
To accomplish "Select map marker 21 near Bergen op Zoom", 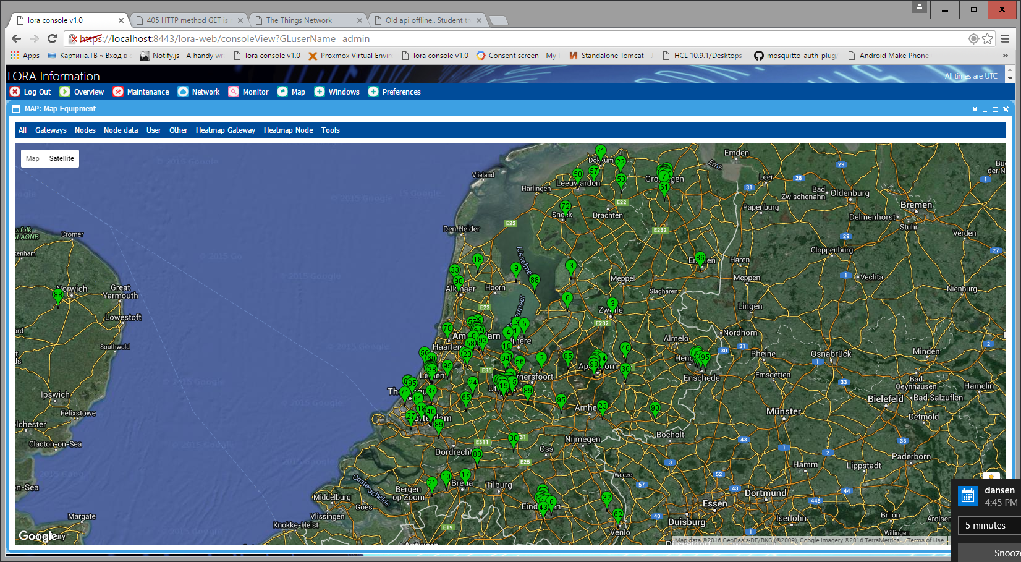I will (432, 485).
